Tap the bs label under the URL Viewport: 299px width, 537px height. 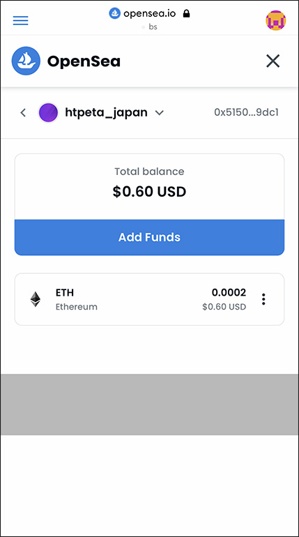coord(153,27)
